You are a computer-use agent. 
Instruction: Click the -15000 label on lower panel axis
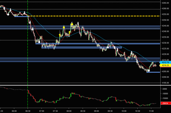click(x=165, y=98)
